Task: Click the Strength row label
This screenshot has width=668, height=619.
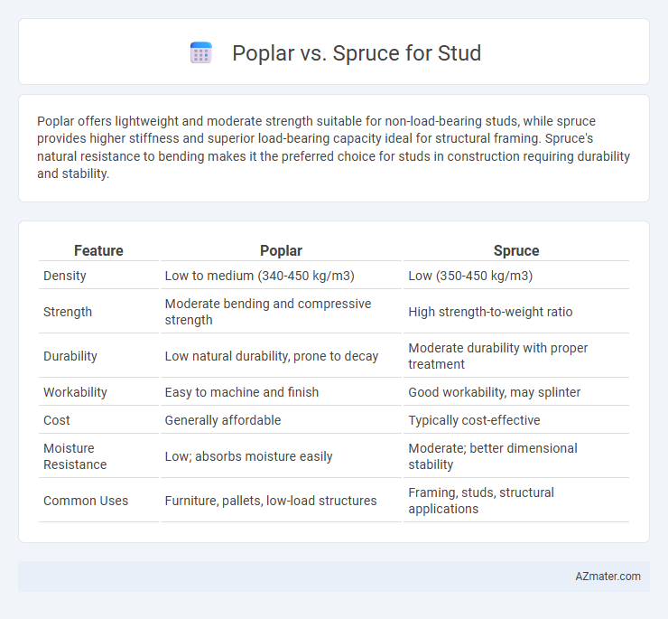Action: click(68, 312)
